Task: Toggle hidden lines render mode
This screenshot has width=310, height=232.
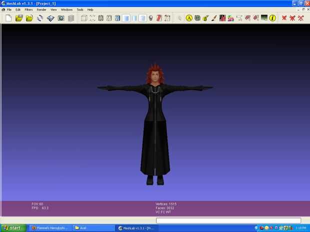Action: 109,18
